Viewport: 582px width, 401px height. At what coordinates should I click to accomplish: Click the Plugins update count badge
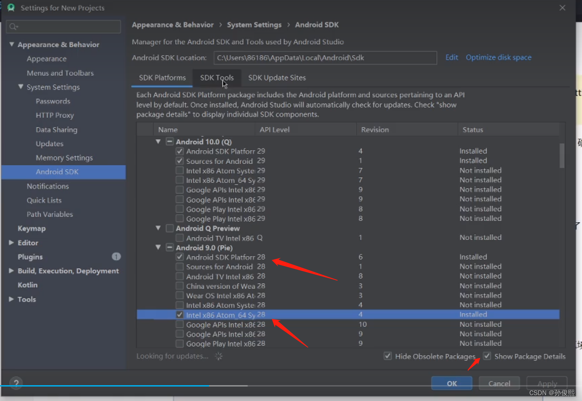[116, 257]
